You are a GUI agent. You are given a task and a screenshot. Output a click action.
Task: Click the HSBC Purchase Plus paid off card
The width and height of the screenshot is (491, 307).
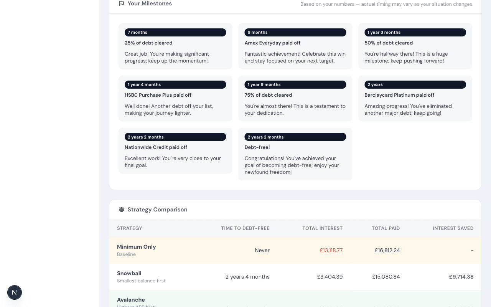click(175, 98)
